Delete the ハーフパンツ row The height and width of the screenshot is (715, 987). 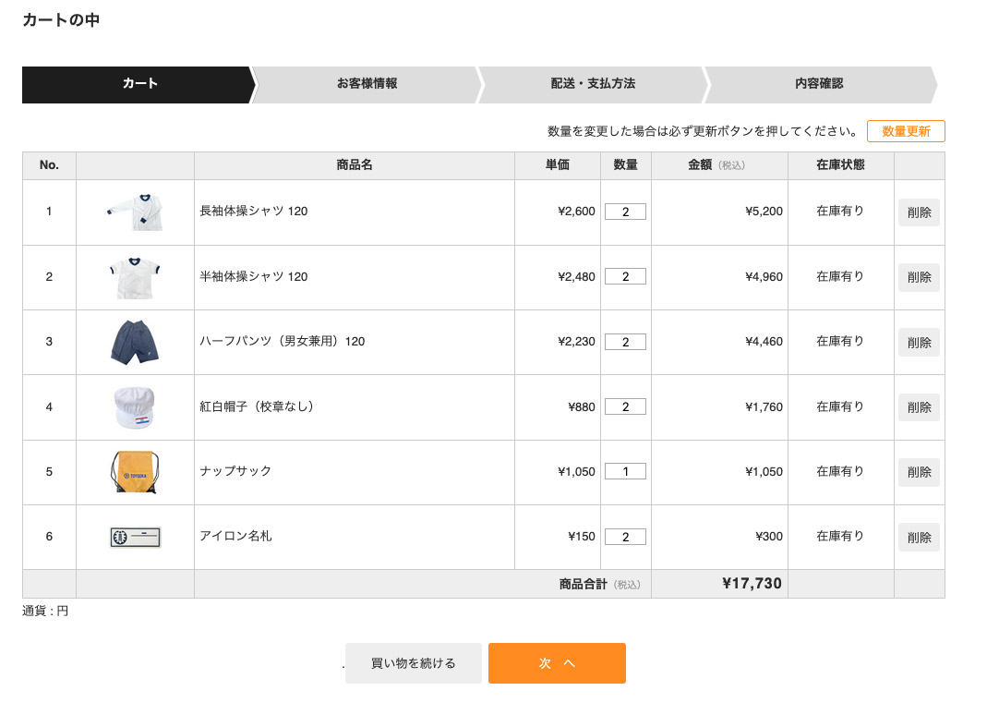919,342
